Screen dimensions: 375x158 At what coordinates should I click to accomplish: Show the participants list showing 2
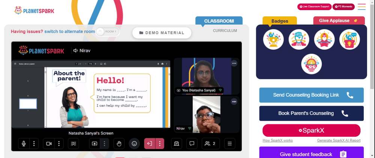click(x=210, y=144)
